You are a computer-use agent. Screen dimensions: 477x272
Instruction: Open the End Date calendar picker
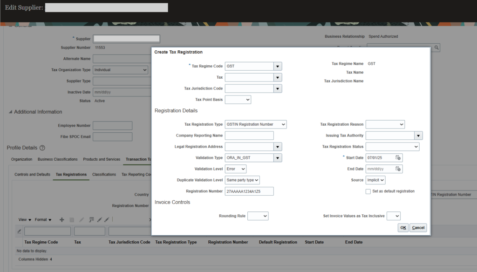(x=398, y=169)
